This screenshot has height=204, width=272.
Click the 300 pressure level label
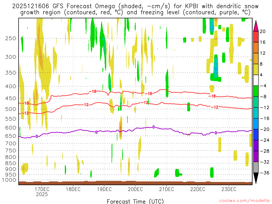(x=11, y=57)
